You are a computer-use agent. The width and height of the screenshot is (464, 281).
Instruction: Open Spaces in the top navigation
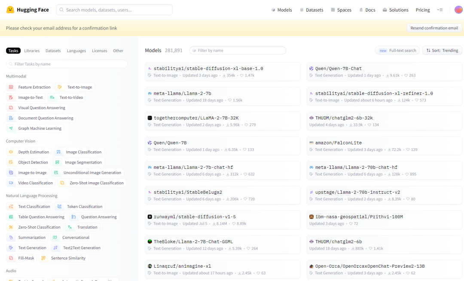(341, 10)
